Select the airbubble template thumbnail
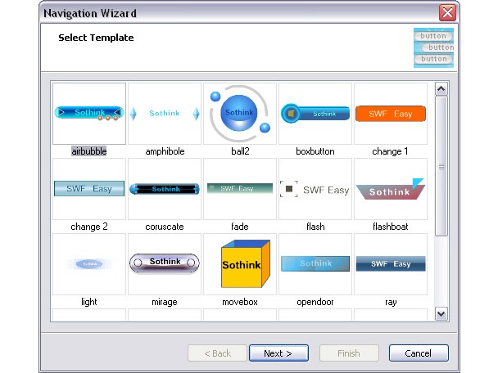The width and height of the screenshot is (498, 373). tap(89, 114)
